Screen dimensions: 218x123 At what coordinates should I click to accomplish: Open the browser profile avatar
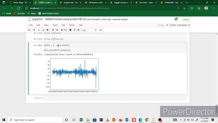click(206, 8)
